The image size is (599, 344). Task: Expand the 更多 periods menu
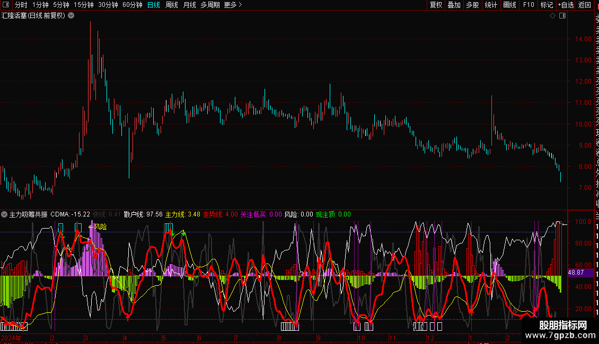click(233, 5)
